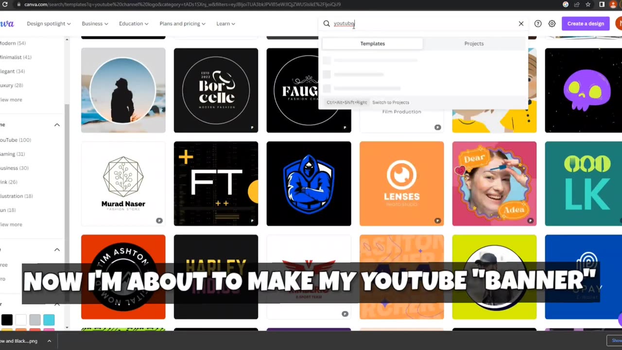Viewport: 622px width, 350px height.
Task: Switch to the Templates tab
Action: [x=372, y=44]
